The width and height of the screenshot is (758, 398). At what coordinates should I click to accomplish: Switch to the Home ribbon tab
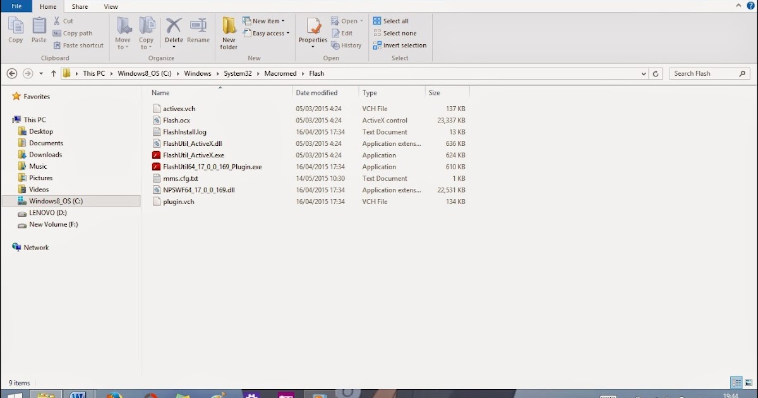(48, 6)
